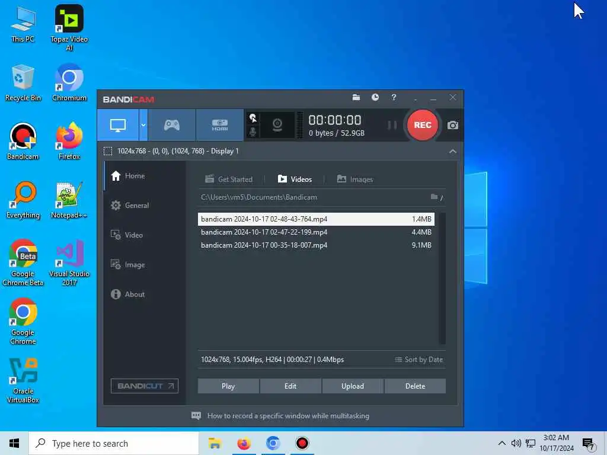The height and width of the screenshot is (455, 607).
Task: Take a screenshot with camera icon
Action: [x=452, y=125]
